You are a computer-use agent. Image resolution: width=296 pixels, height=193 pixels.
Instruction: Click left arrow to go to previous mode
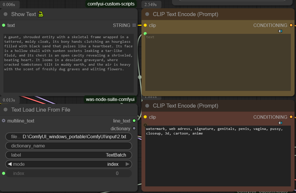click(x=9, y=164)
